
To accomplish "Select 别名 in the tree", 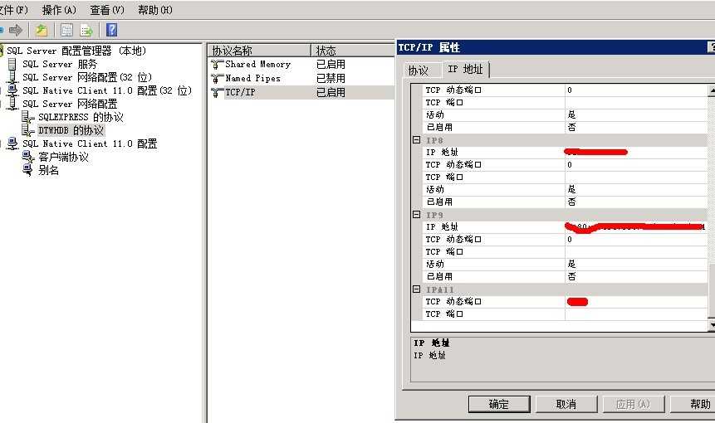I will (x=48, y=170).
